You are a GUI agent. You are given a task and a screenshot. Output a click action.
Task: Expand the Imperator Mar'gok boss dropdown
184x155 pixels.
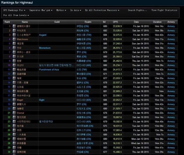41,10
